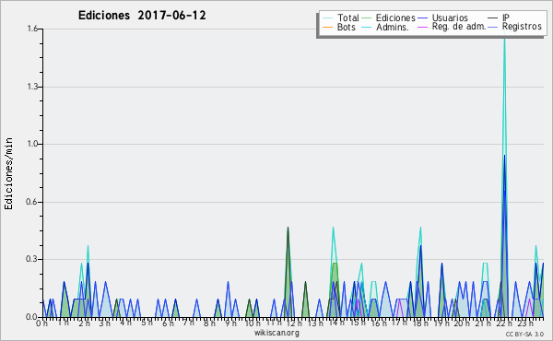Click the orange Bots legend color line
The height and width of the screenshot is (341, 553).
click(327, 27)
